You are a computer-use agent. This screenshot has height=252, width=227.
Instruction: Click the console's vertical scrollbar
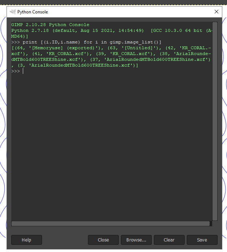pyautogui.click(x=215, y=121)
